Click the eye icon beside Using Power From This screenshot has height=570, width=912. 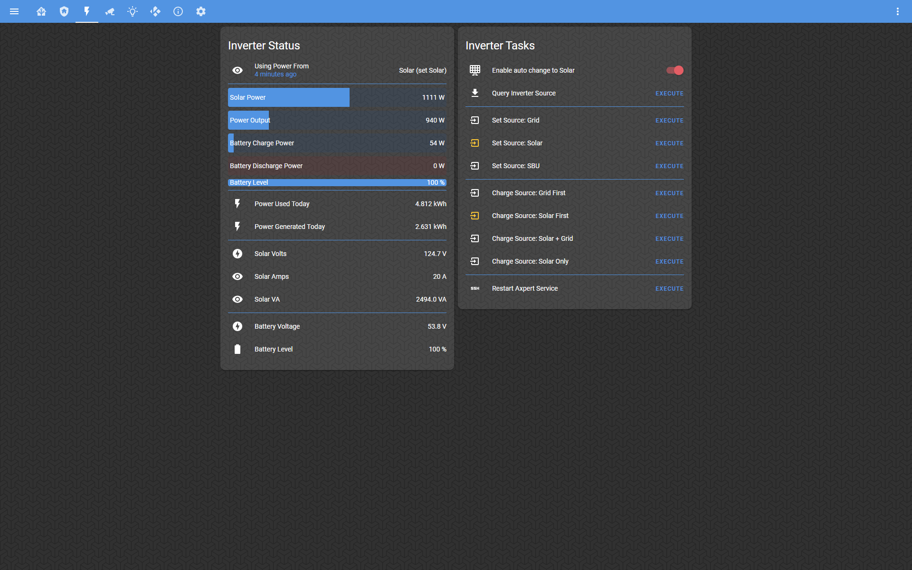237,70
